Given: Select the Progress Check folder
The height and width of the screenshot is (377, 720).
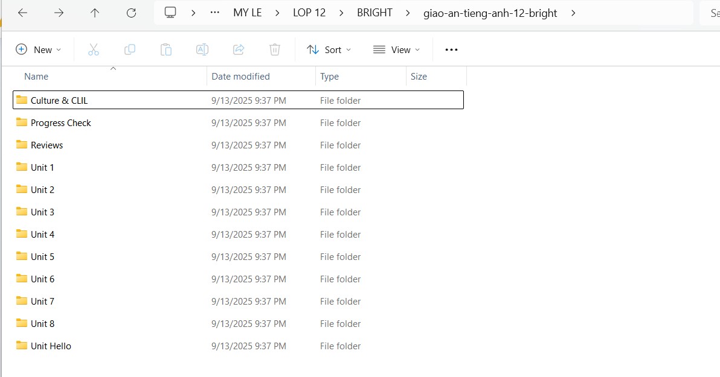Looking at the screenshot, I should 60,123.
